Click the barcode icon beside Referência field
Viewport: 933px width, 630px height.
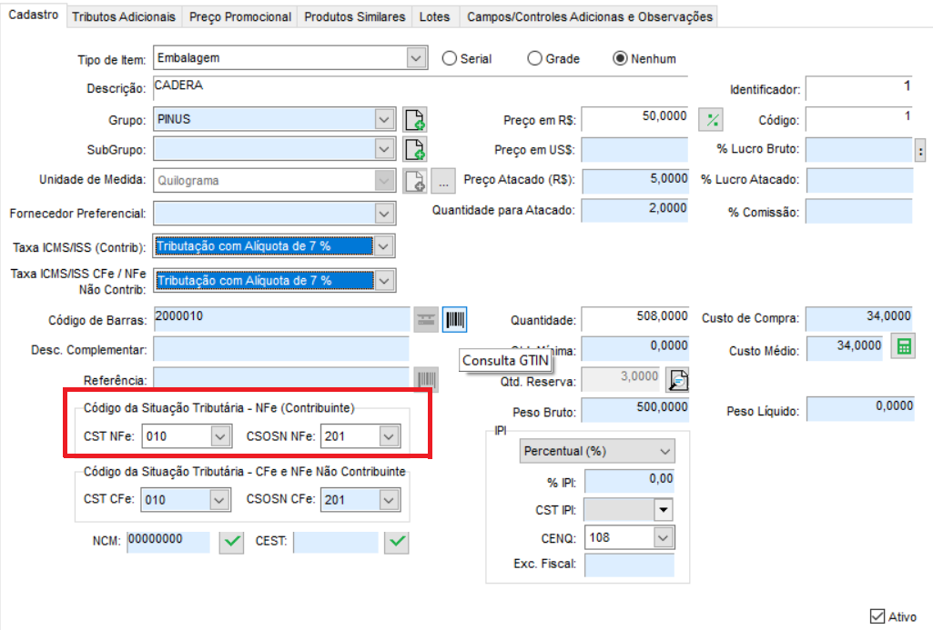(426, 379)
